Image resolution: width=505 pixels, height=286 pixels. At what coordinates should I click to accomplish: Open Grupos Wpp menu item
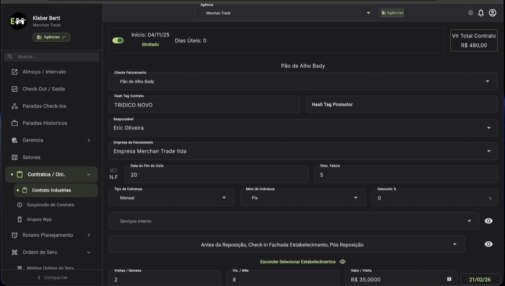39,220
